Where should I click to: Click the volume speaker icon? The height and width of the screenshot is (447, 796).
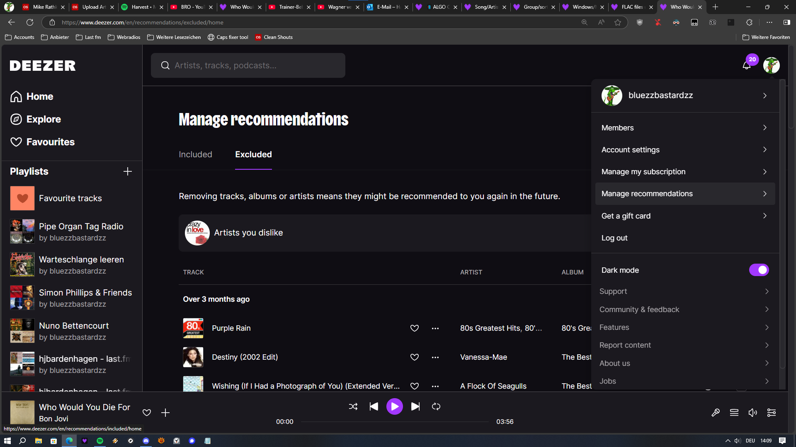(753, 413)
